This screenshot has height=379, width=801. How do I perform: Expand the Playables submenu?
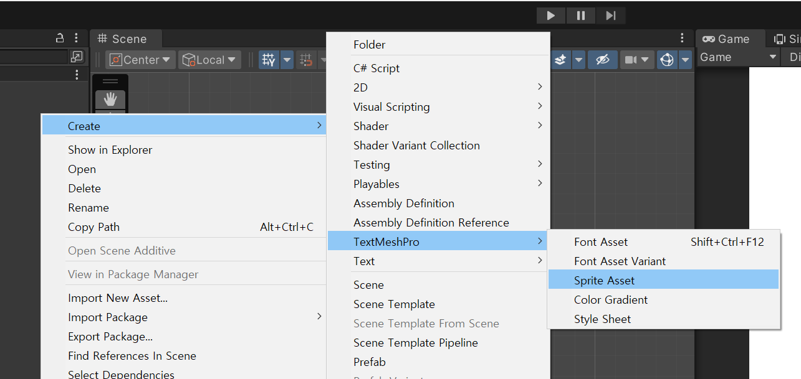point(439,184)
